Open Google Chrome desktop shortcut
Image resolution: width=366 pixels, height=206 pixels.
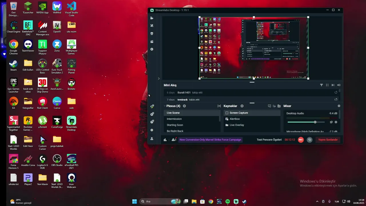coord(13,47)
